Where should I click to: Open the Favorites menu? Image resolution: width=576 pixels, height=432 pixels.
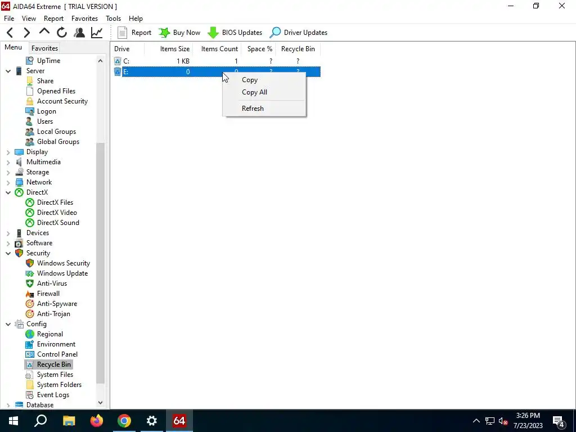[84, 19]
